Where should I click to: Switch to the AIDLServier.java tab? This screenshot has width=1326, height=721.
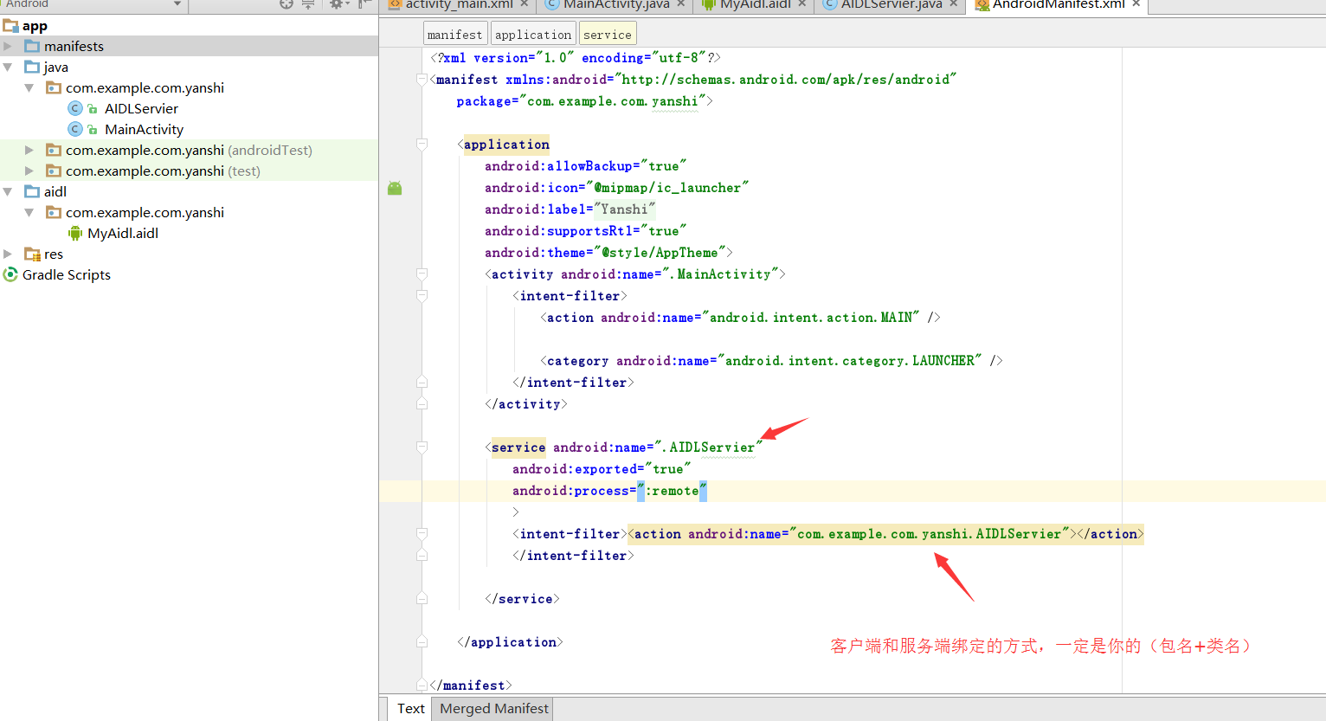(892, 5)
